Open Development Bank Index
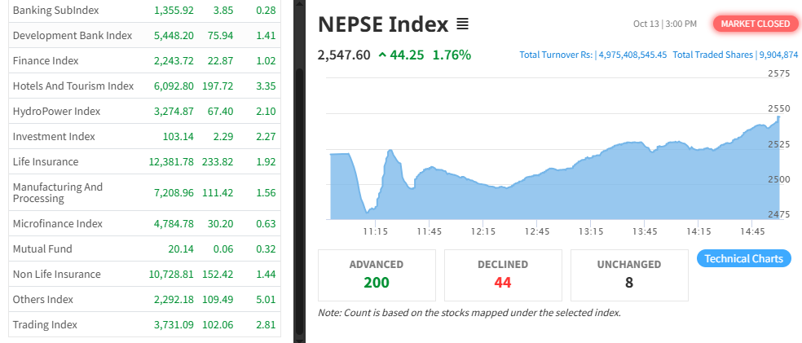The height and width of the screenshot is (343, 802). coord(72,35)
